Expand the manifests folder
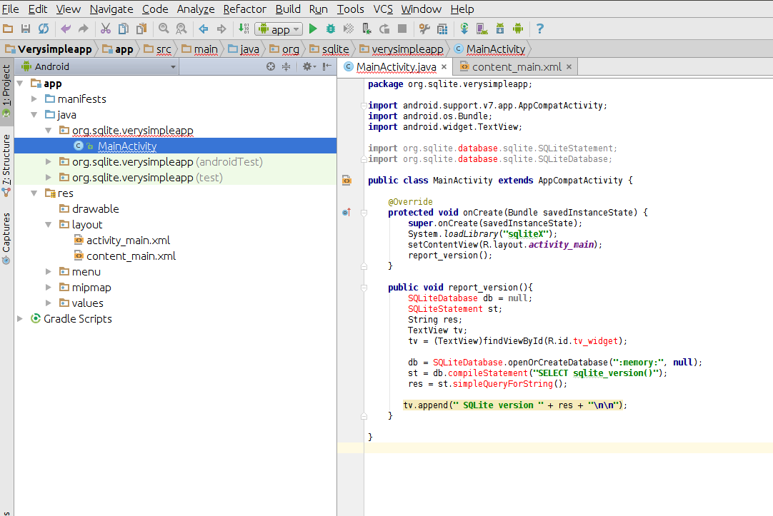This screenshot has width=773, height=516. click(x=34, y=99)
